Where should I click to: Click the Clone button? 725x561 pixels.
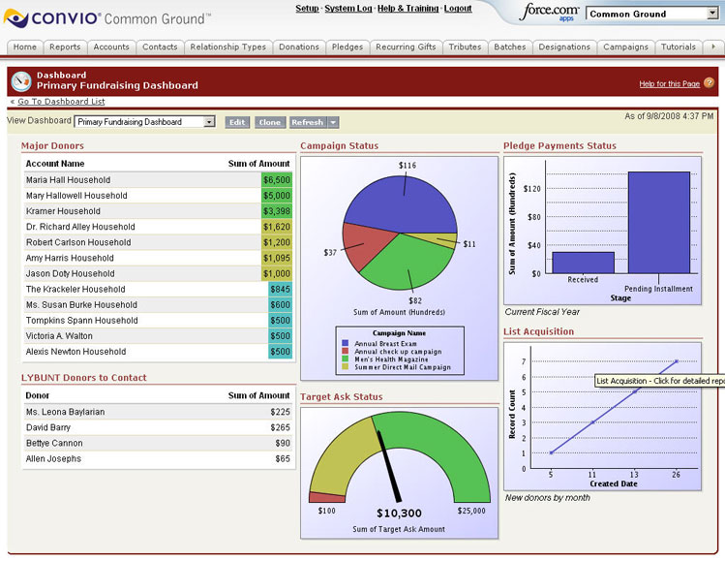(x=269, y=122)
